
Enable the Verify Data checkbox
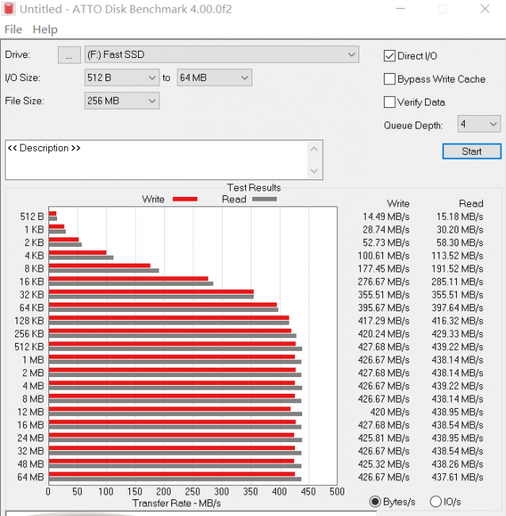click(389, 102)
